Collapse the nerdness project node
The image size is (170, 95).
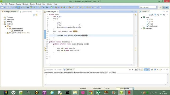[x=3, y=24]
